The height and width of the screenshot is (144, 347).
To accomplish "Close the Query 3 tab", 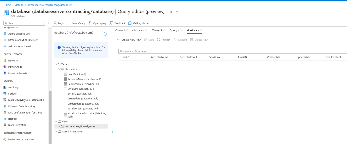I will pos(164,30).
